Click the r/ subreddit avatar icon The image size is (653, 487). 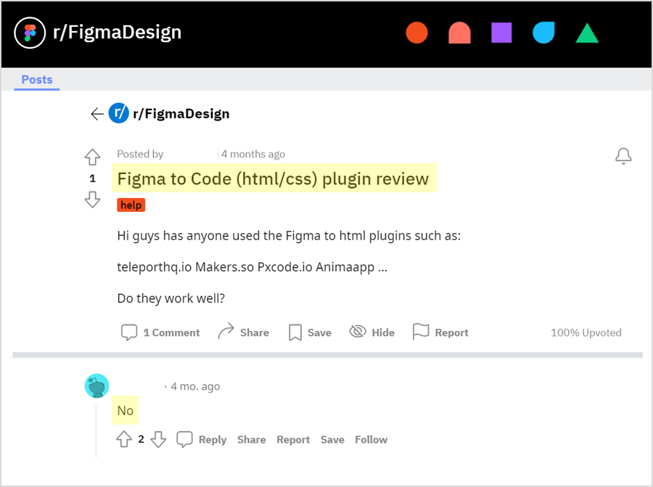click(118, 113)
